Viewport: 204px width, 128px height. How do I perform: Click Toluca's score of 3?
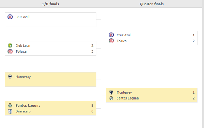(x=92, y=51)
